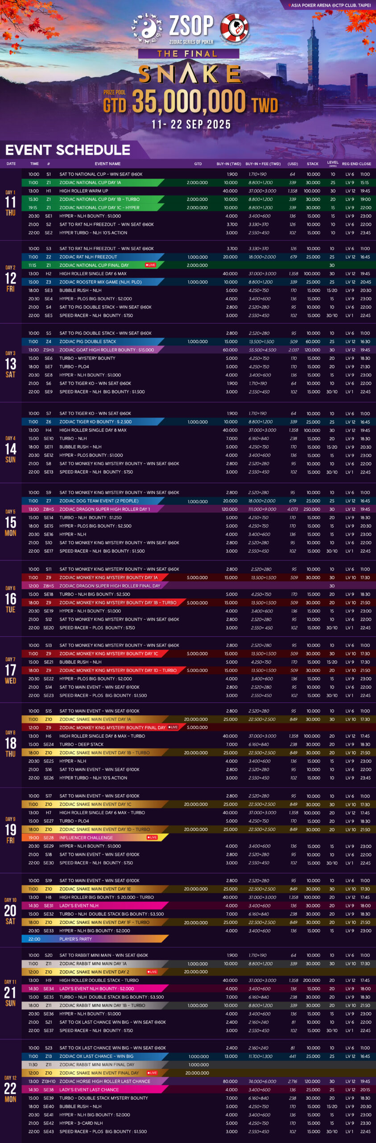Click the '11 - 22 SEP 2025' date range
376x1143 pixels.
[191, 125]
